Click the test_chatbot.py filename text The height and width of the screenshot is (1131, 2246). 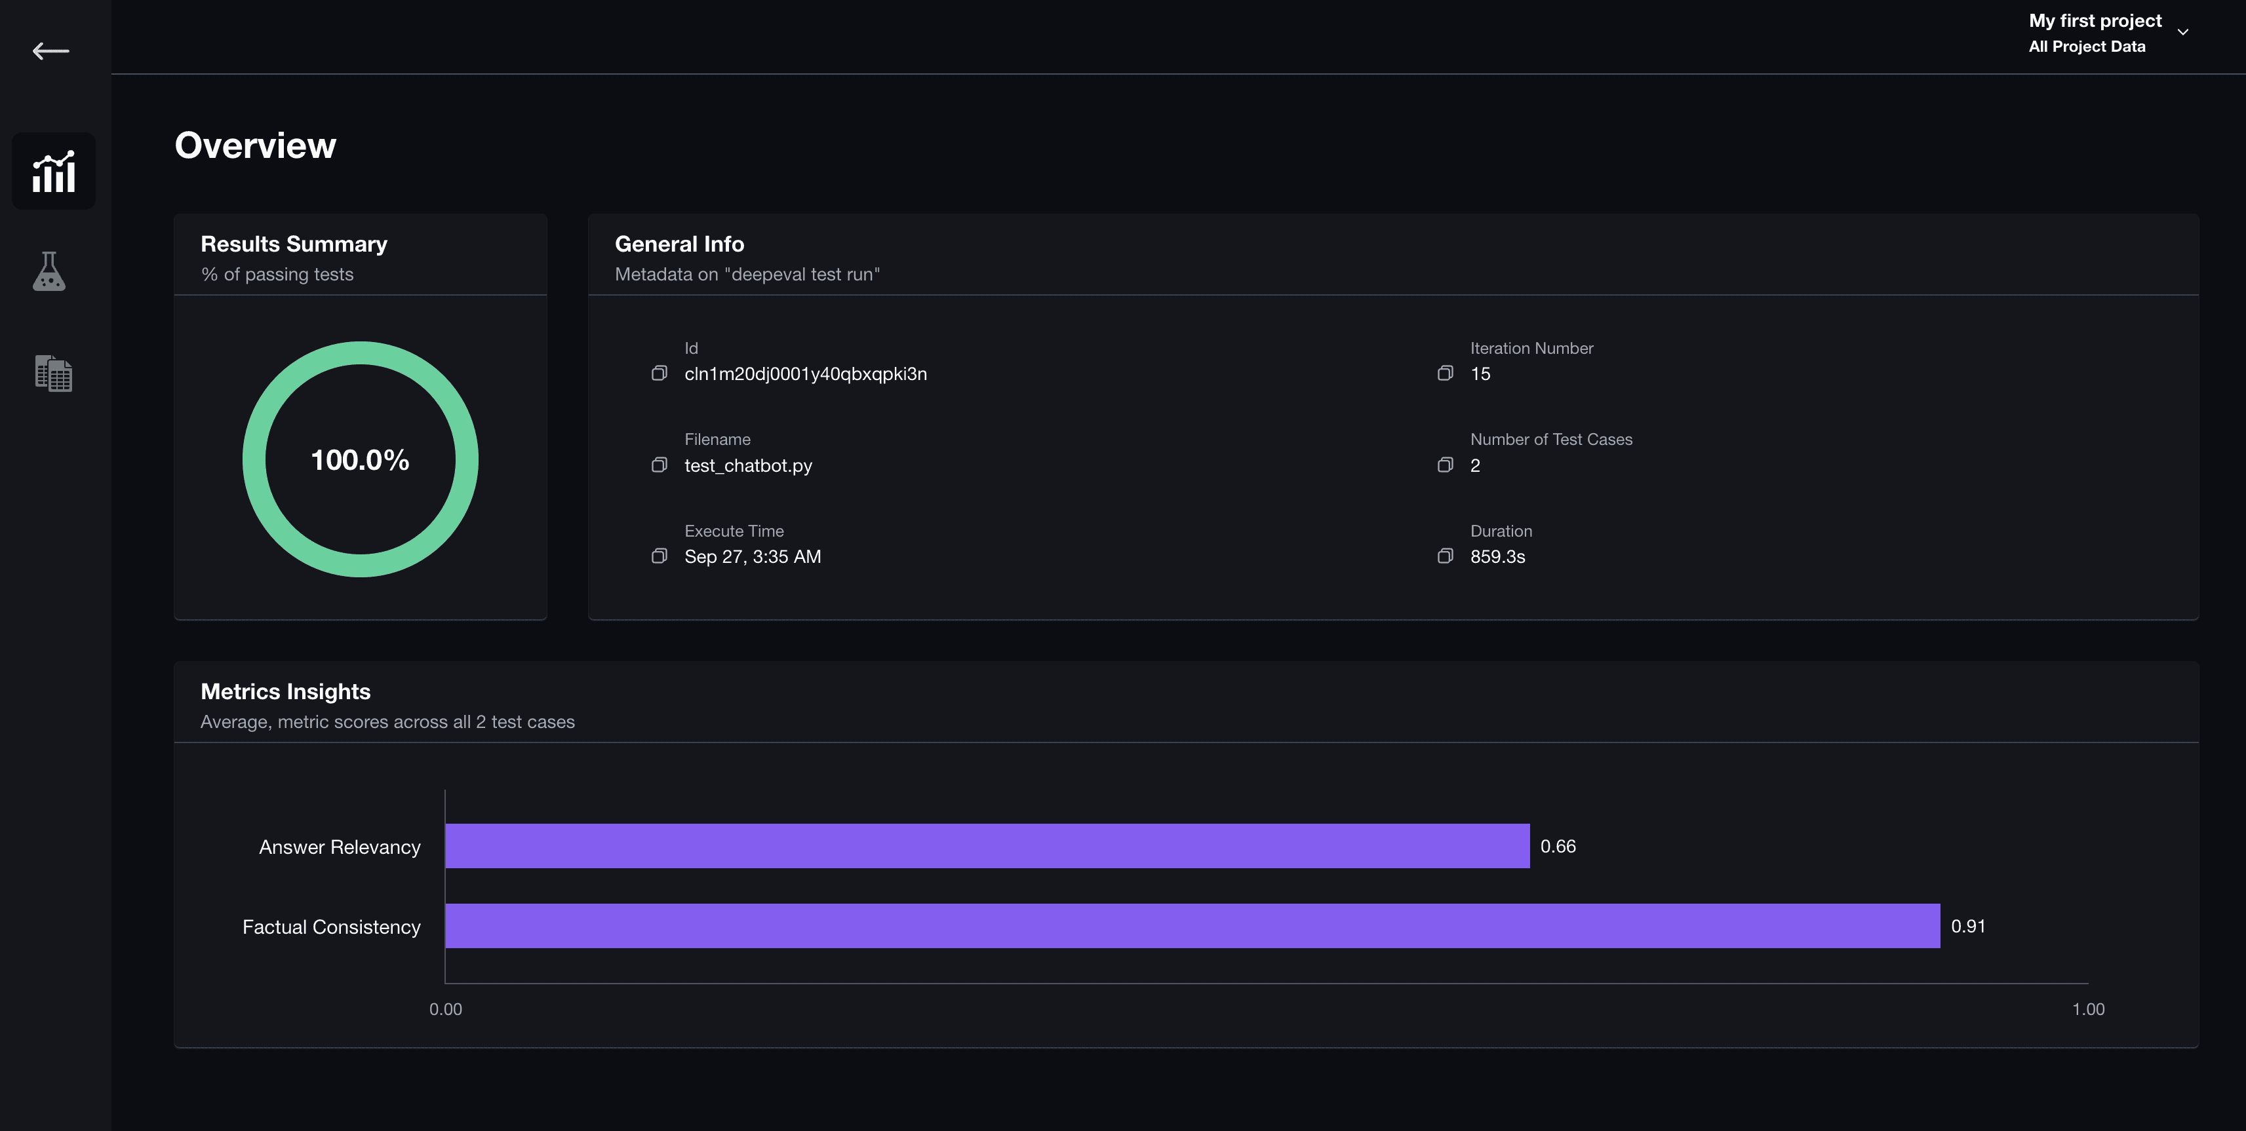point(748,465)
